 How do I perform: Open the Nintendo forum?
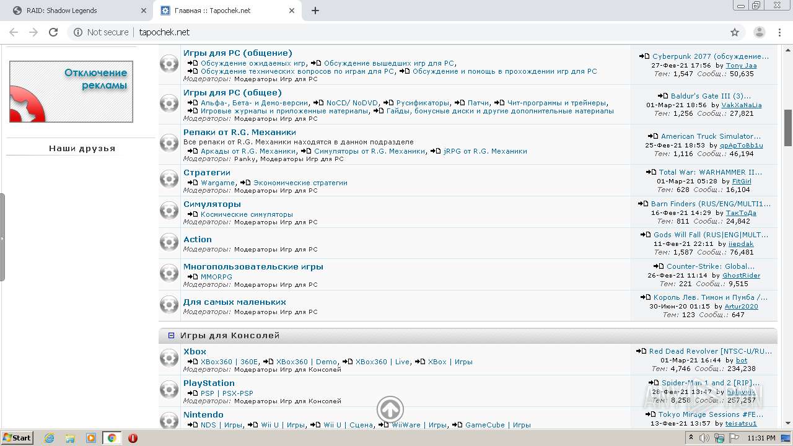point(203,415)
